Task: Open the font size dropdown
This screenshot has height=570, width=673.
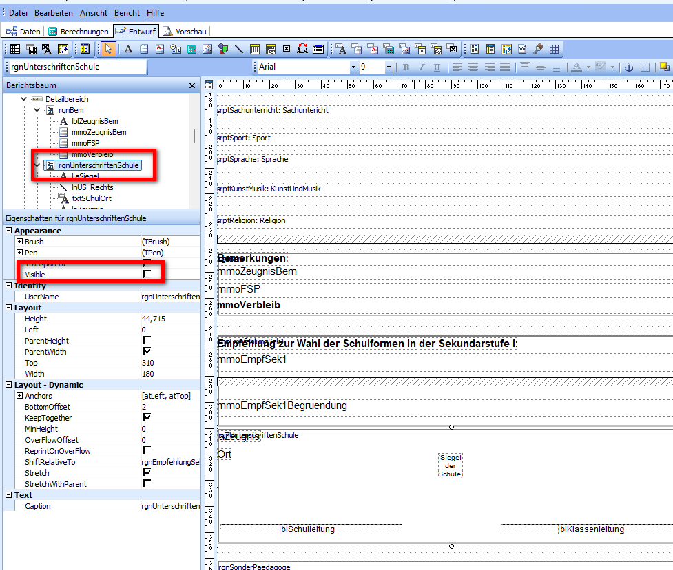Action: coord(389,67)
